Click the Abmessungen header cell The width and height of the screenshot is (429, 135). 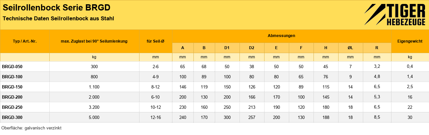click(281, 35)
